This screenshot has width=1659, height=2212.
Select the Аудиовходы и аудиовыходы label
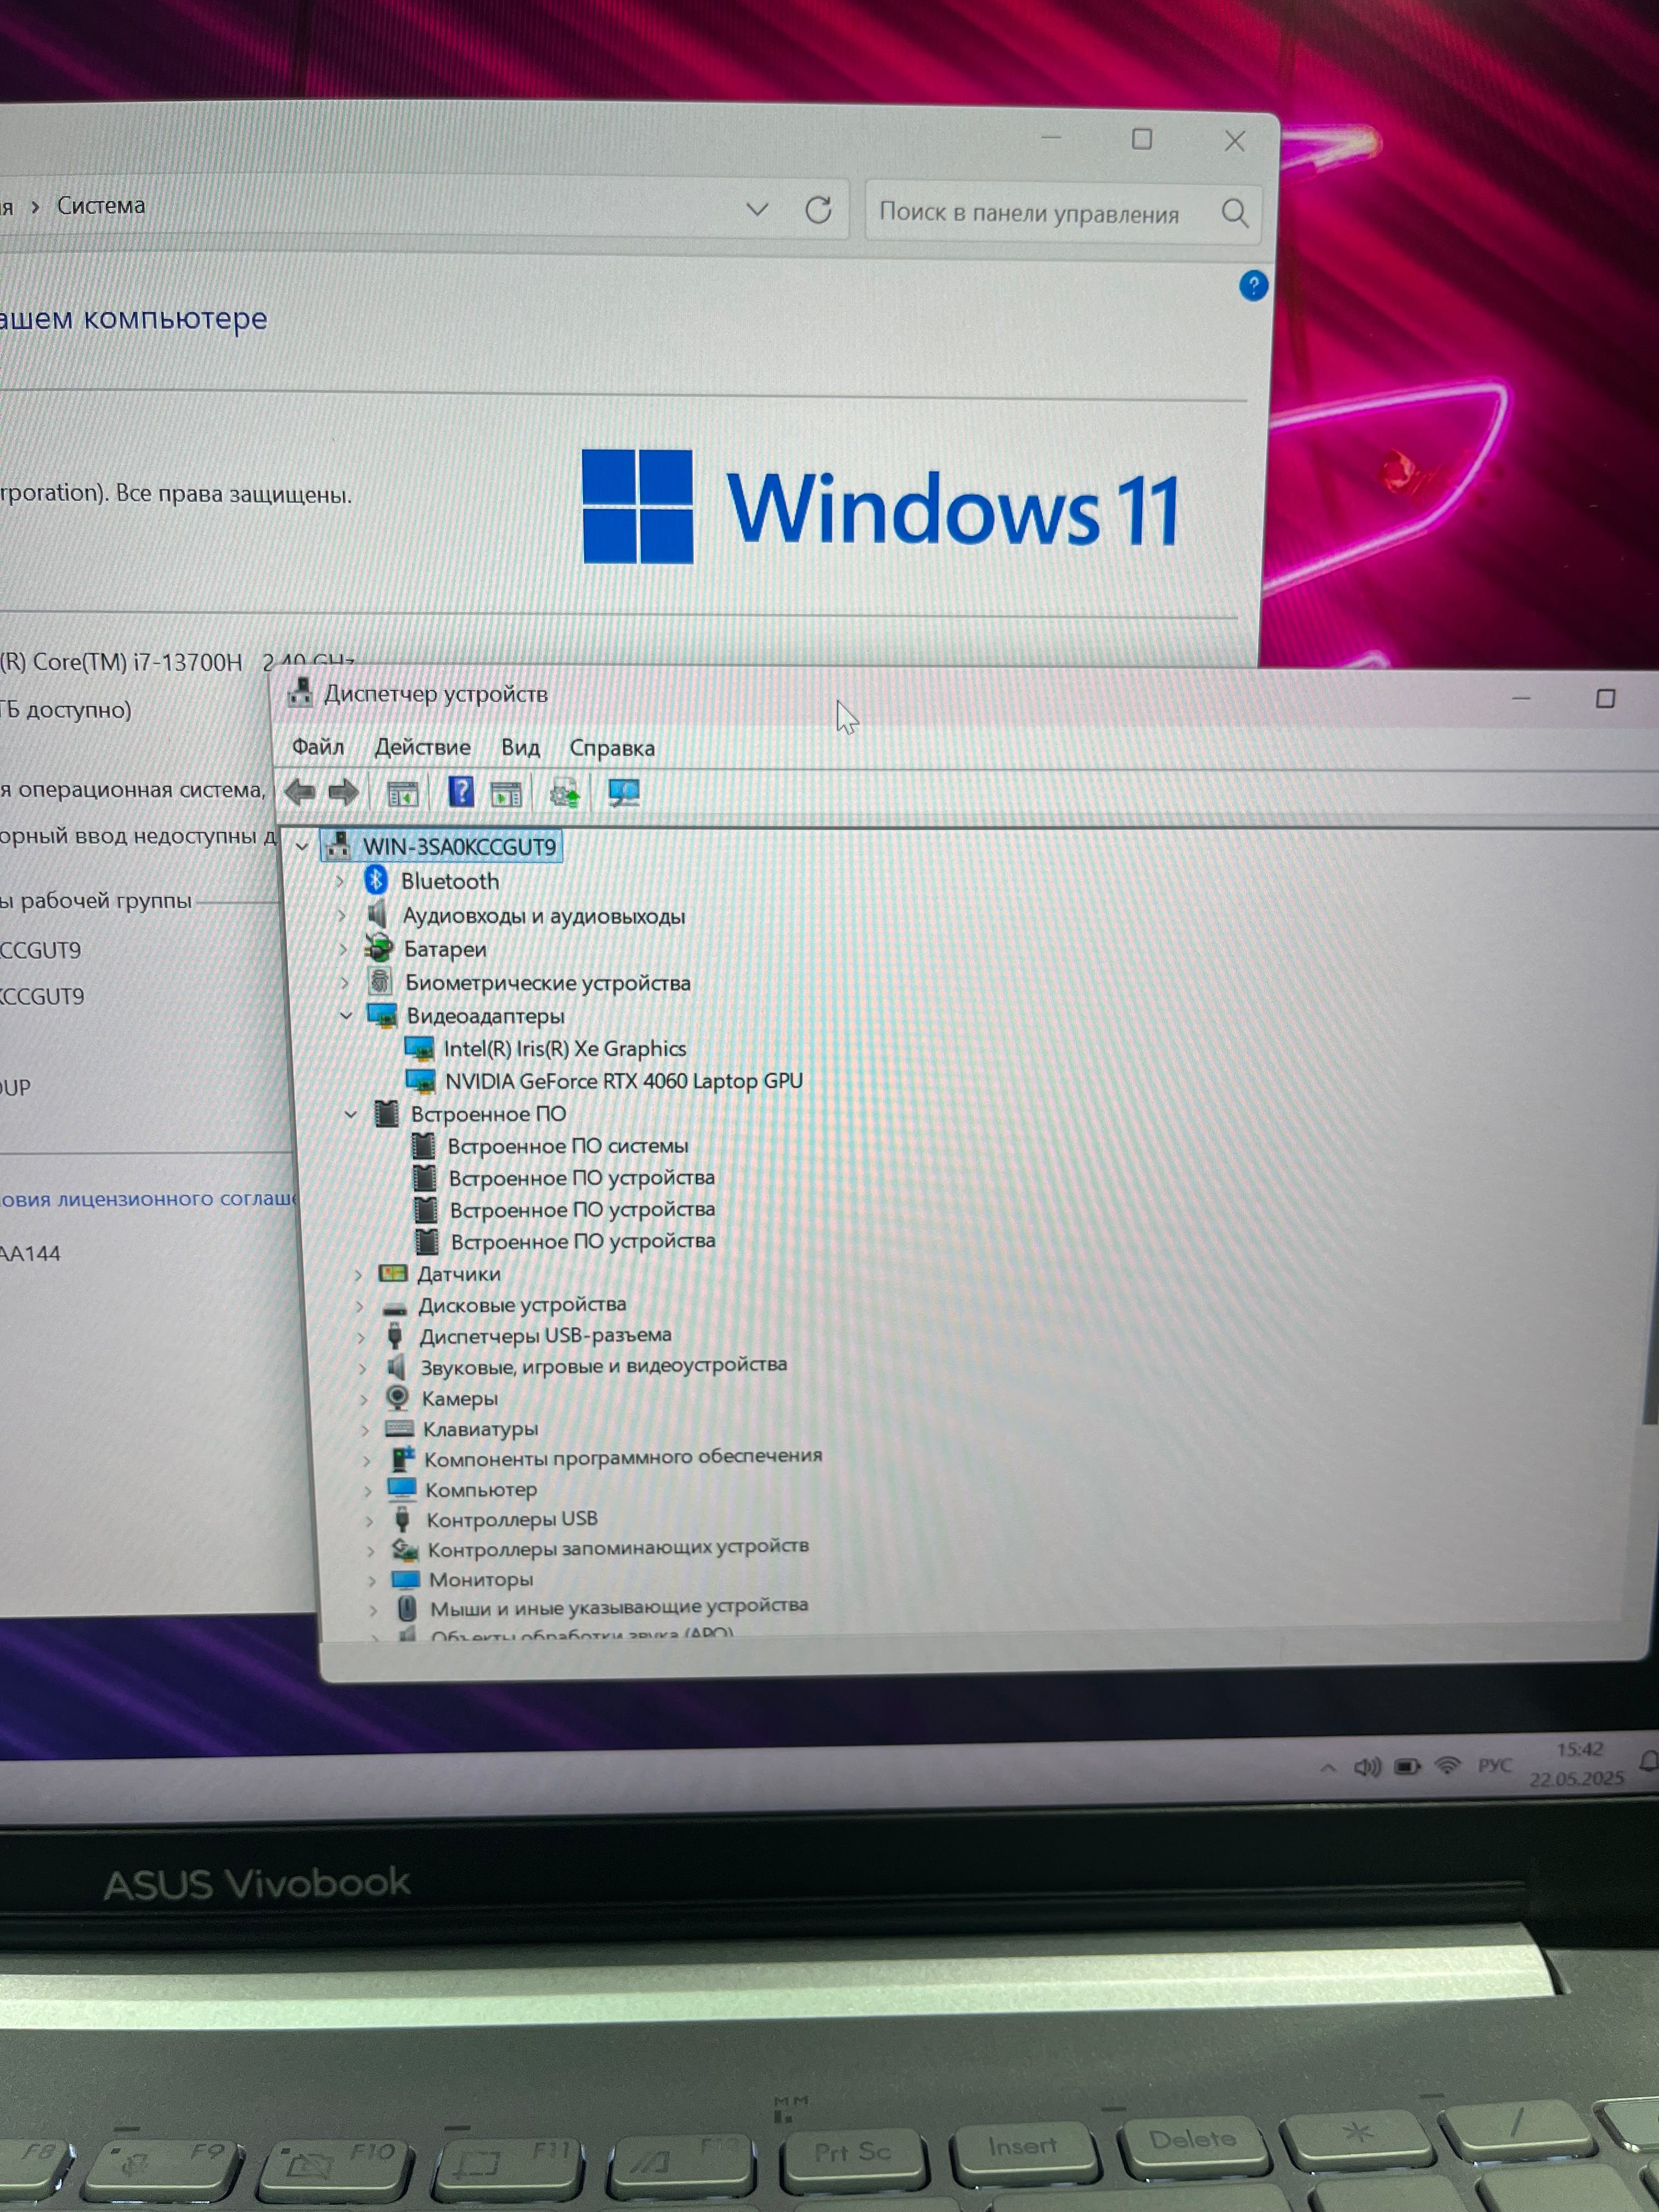pyautogui.click(x=544, y=915)
